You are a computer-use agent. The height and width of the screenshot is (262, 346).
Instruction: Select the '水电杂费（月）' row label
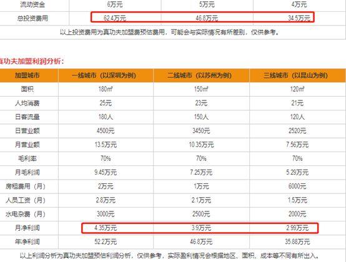[x=26, y=214]
